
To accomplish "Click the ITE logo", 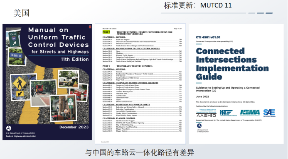I will coord(228,113).
